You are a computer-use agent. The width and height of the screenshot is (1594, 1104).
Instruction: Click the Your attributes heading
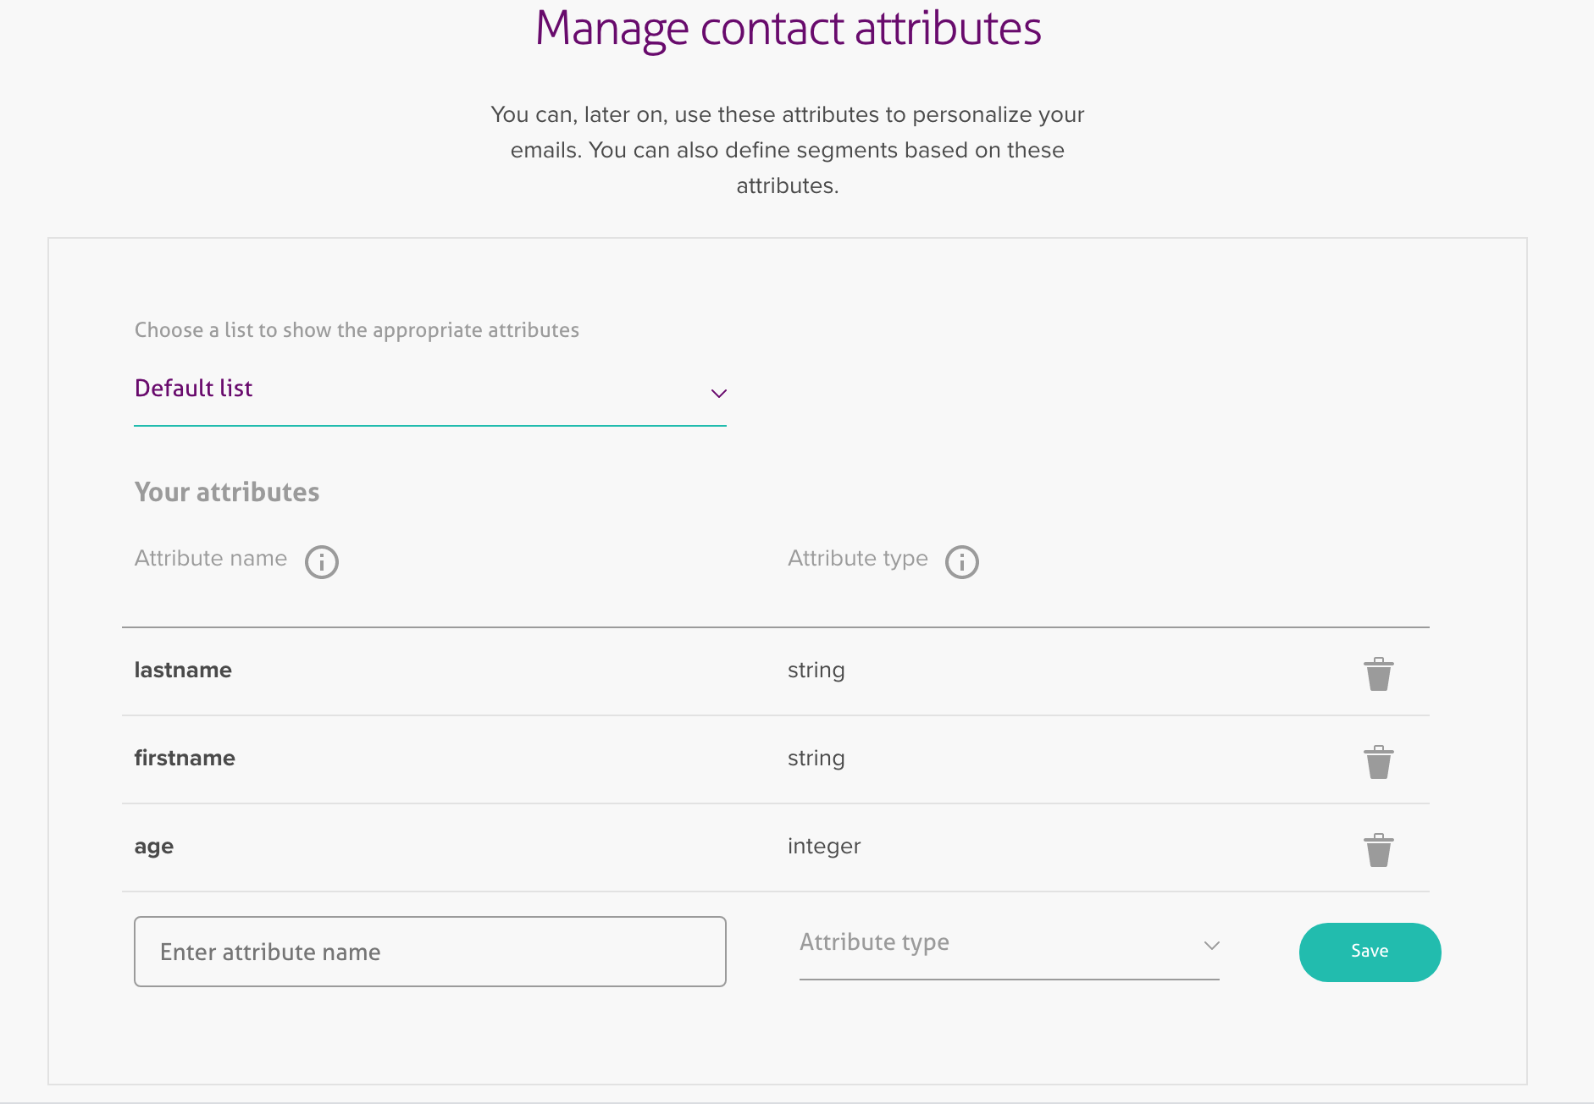click(x=227, y=493)
